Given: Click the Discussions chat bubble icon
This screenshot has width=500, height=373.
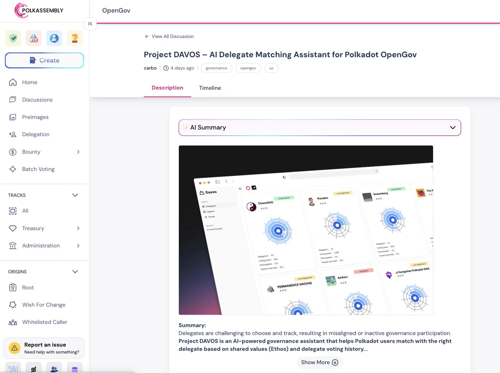Looking at the screenshot, I should 13,100.
